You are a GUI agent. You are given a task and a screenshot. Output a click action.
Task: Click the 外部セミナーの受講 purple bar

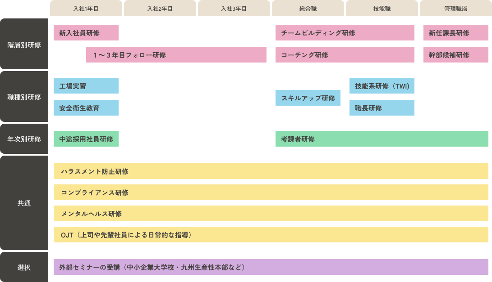[x=271, y=267]
